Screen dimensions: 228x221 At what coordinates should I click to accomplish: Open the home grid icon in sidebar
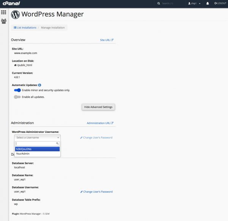4,12
